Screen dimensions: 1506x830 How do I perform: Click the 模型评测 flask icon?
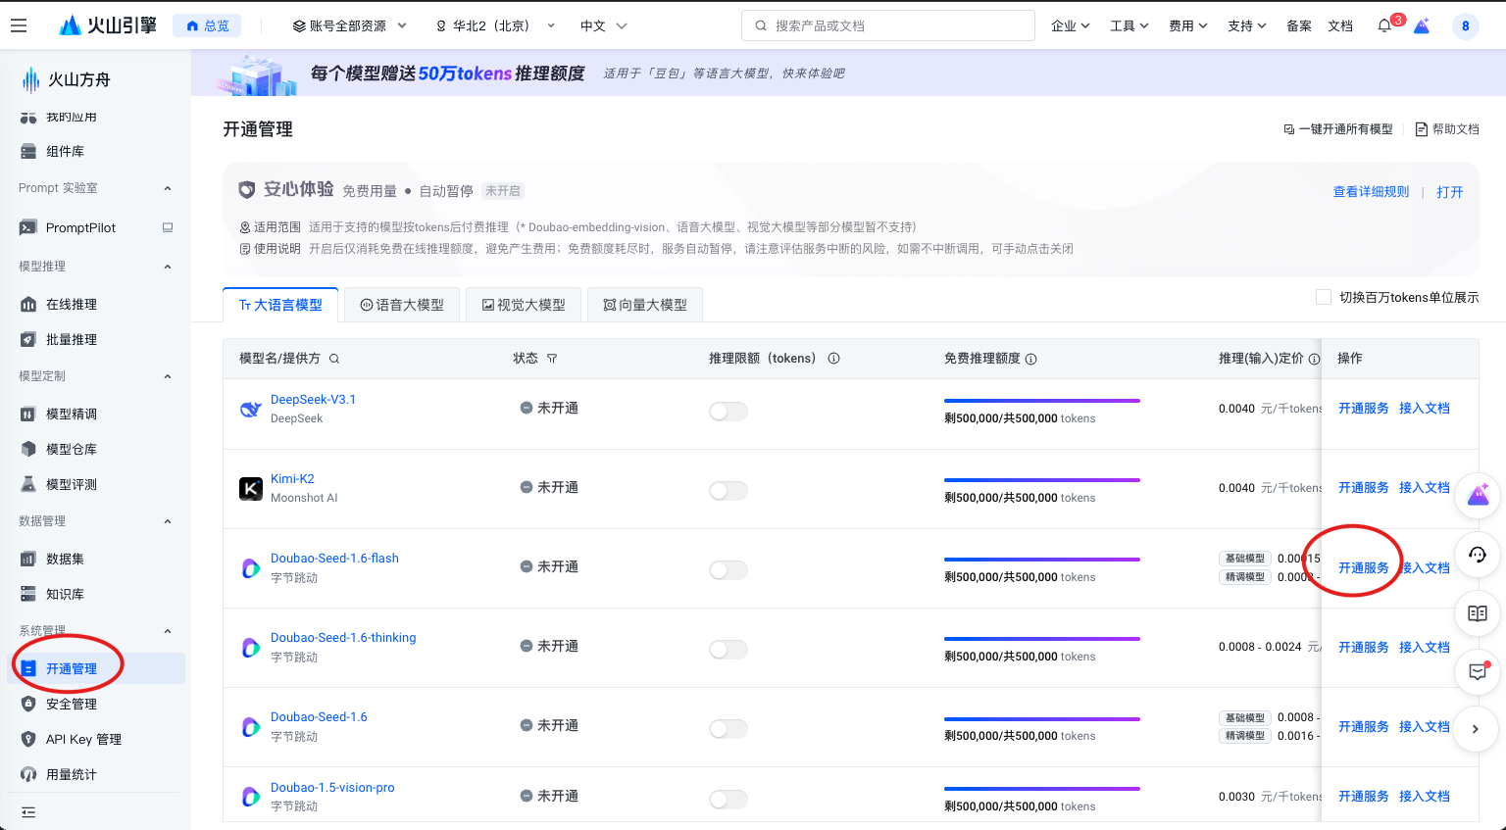coord(28,484)
